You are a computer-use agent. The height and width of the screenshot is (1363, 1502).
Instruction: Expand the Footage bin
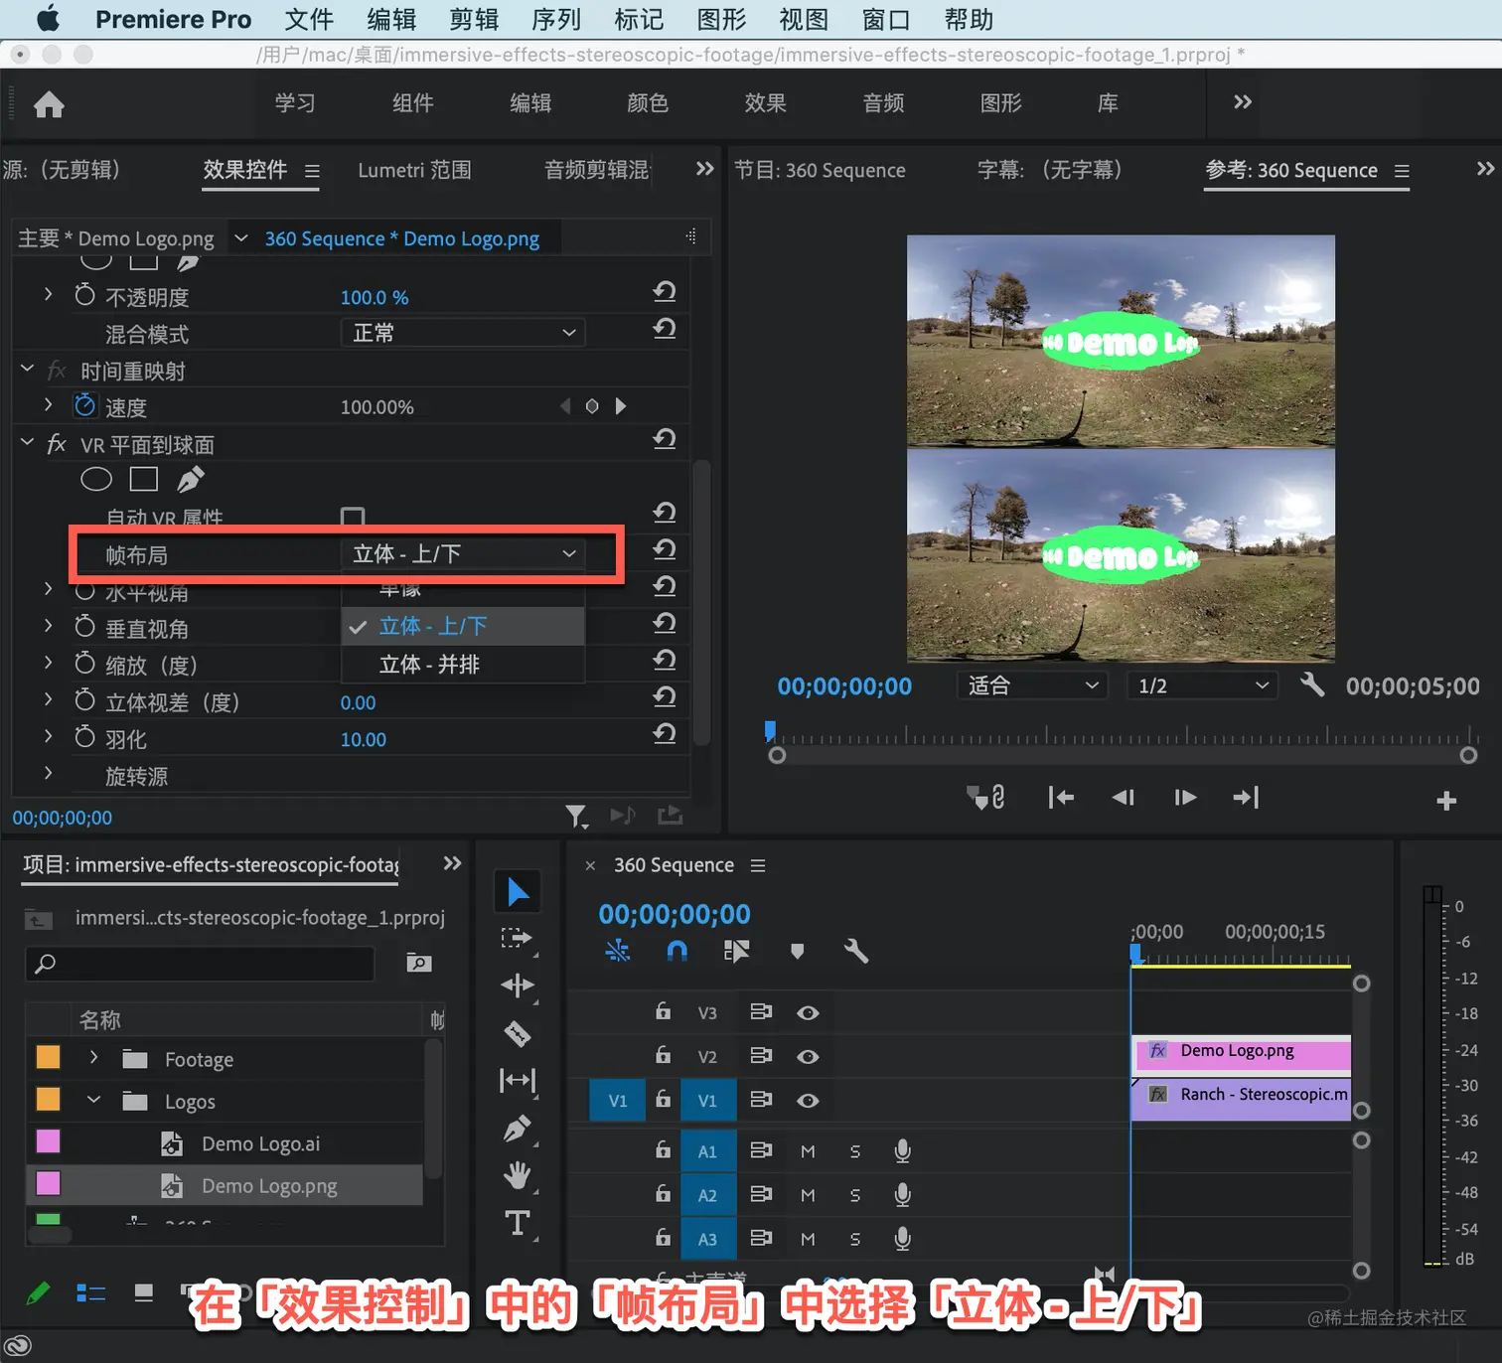click(x=93, y=1058)
